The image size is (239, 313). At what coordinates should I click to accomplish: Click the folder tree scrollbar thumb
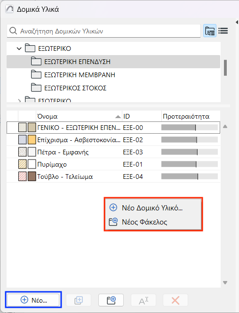[x=225, y=68]
